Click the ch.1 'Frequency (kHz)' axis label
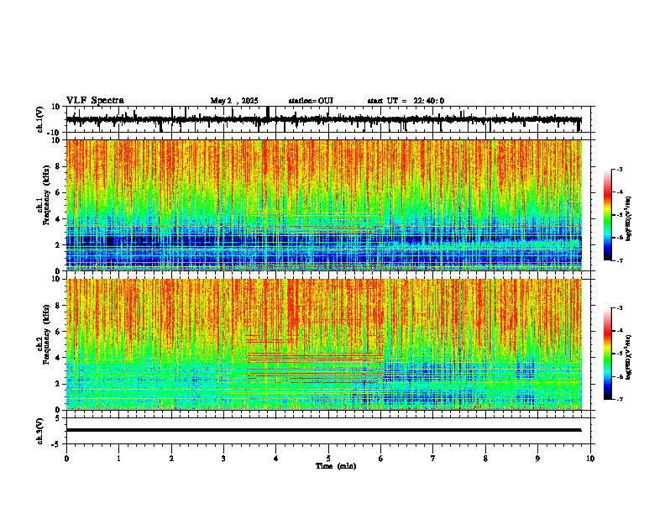This screenshot has height=514, width=665. tap(45, 196)
